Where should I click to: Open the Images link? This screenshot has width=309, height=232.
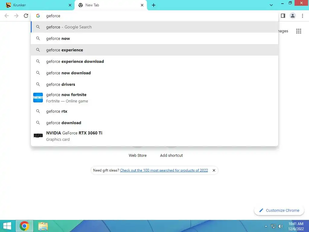[283, 31]
